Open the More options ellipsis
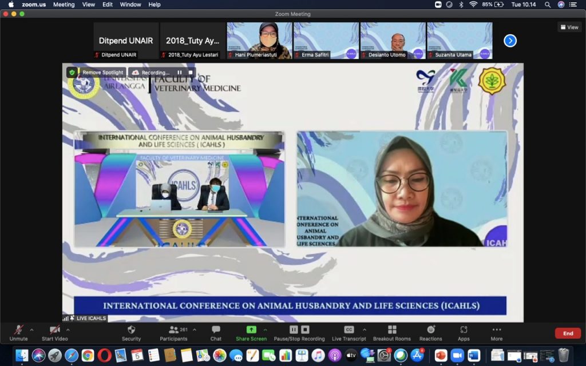This screenshot has height=366, width=586. click(x=496, y=330)
